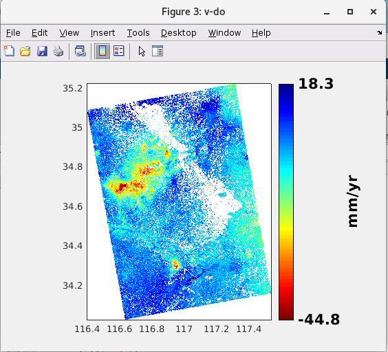Open the Insert menu
The image size is (388, 352).
tap(103, 33)
